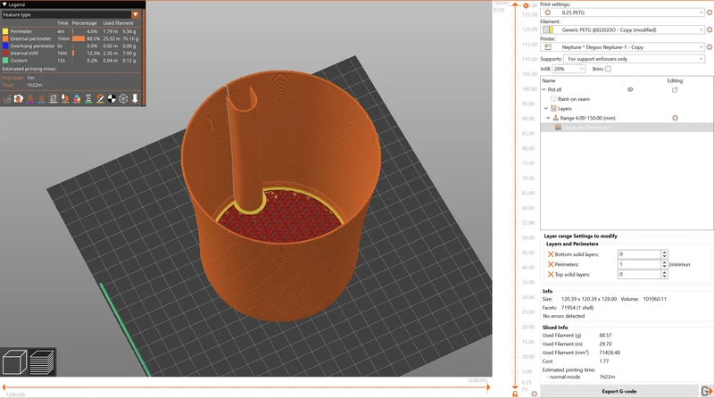Image resolution: width=714 pixels, height=398 pixels.
Task: Toggle travel moves visibility in legend toolbar
Action: 7,98
